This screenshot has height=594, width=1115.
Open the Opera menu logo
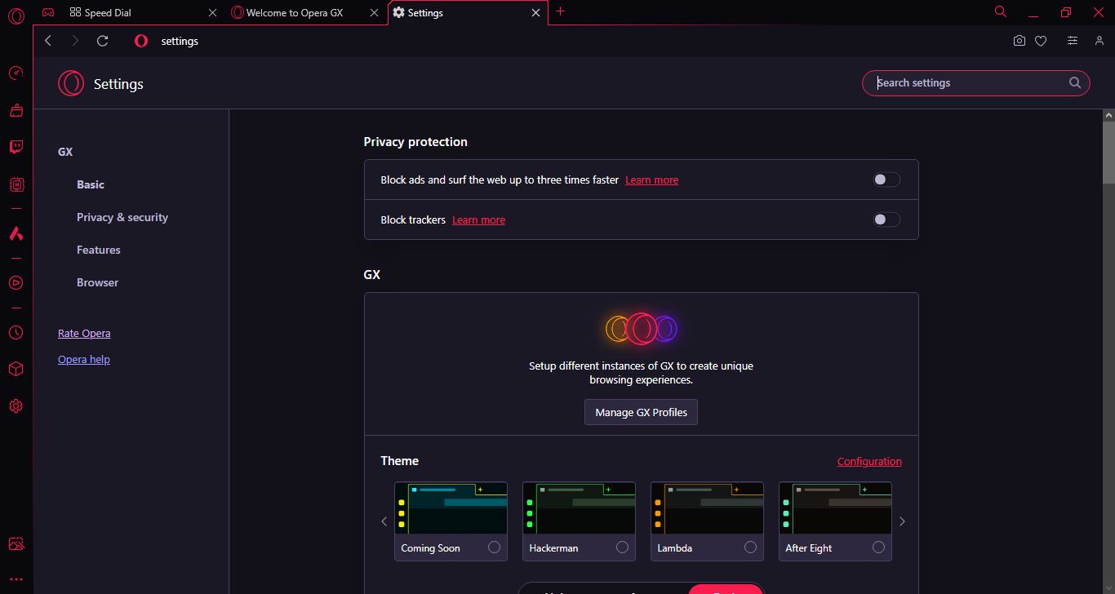pos(16,16)
